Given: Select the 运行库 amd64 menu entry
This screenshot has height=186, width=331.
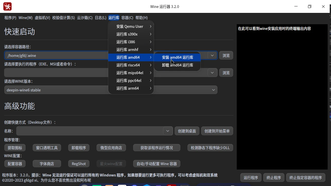Looking at the screenshot, I should pos(131,57).
